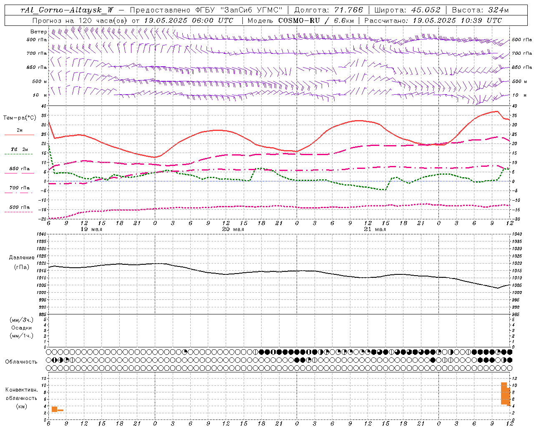Click the Осадки precipitation label
534x427 pixels.
pyautogui.click(x=22, y=328)
